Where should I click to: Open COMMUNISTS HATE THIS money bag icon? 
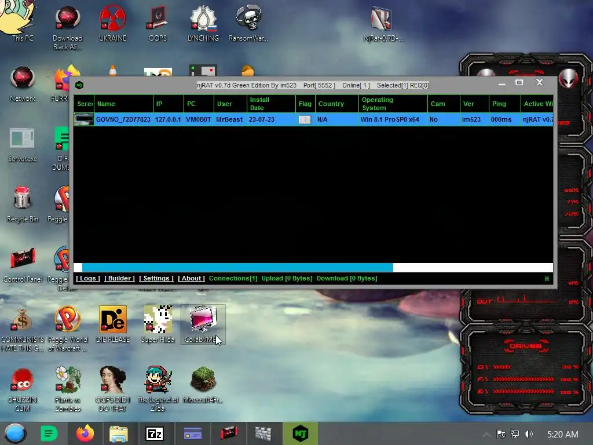(x=23, y=329)
